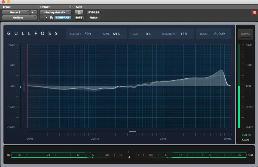Click the 2kHz frequency label
The width and height of the screenshot is (258, 167).
[x=163, y=139]
